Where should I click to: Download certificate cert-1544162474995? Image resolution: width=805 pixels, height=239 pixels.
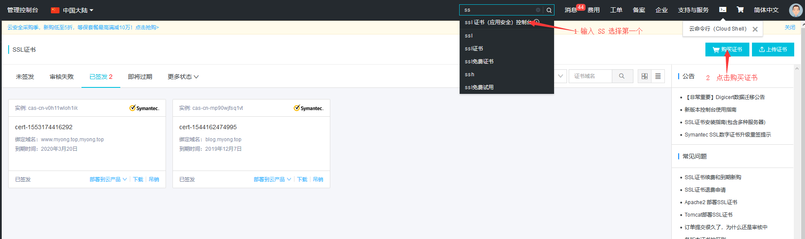click(x=302, y=179)
